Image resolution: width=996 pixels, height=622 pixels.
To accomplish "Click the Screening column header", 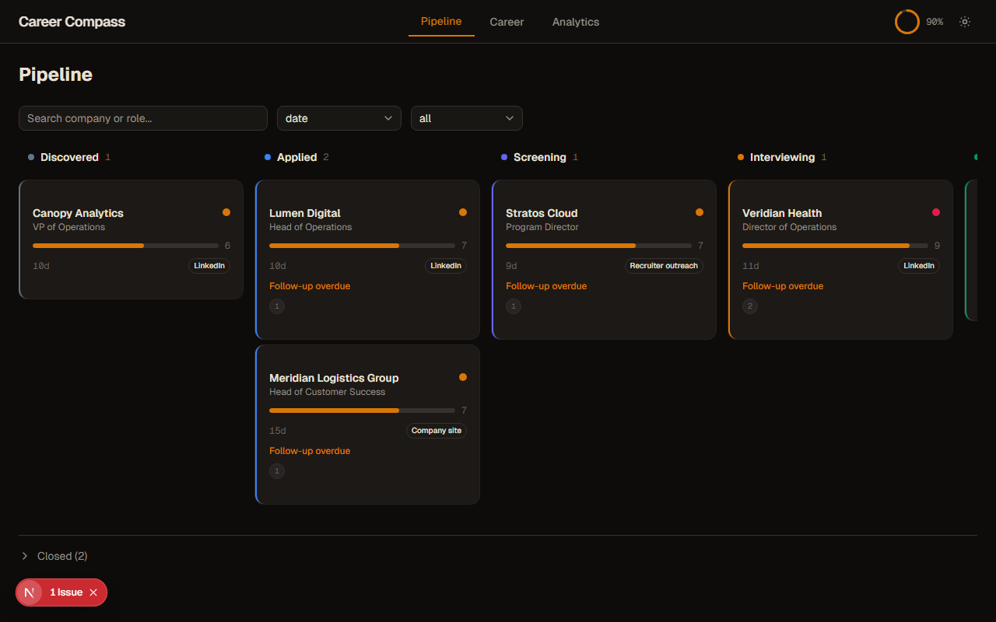I will pos(539,157).
